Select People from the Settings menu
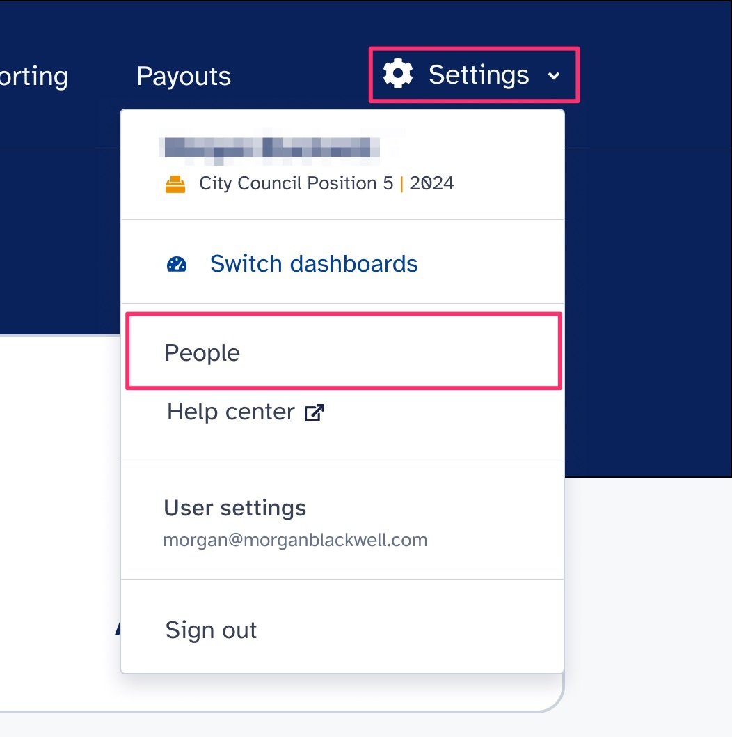Screen dimensions: 732x737 click(202, 353)
